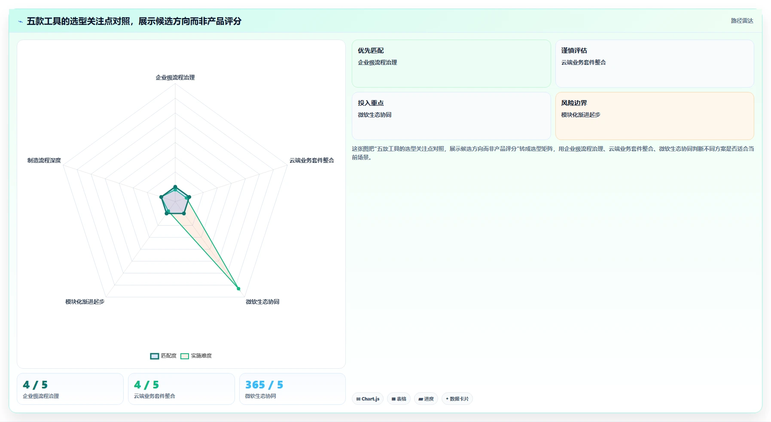Click the small icon left of the title
The image size is (771, 422).
[20, 21]
